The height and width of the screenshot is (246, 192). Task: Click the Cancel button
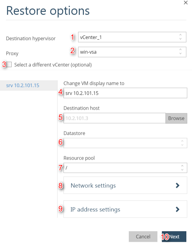click(x=143, y=236)
